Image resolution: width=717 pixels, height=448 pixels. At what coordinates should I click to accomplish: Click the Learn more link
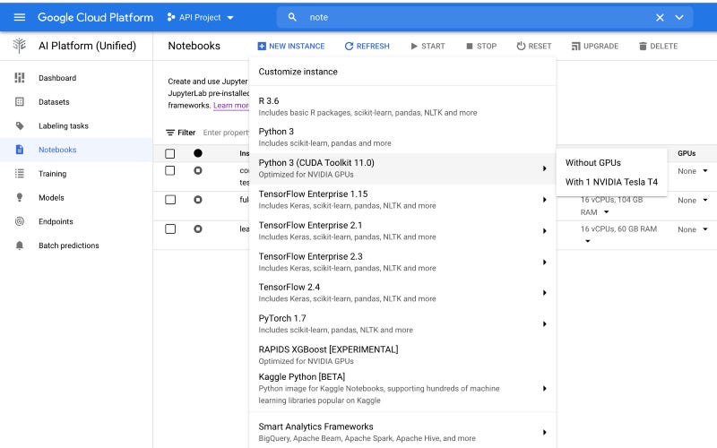point(231,105)
